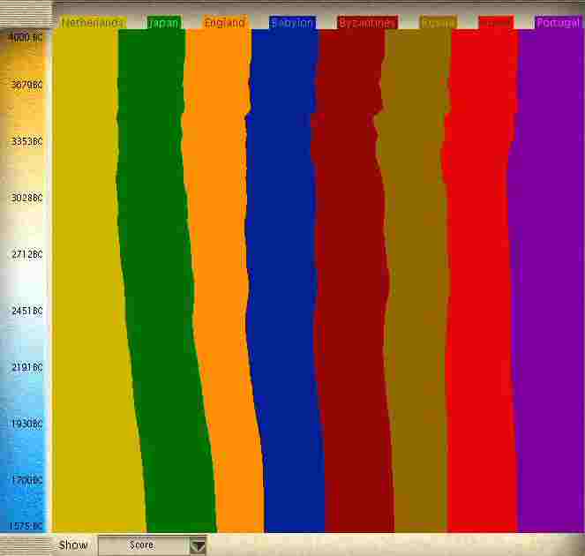585x556 pixels.
Task: Click the 1700 BC timeline label
Action: (x=26, y=480)
